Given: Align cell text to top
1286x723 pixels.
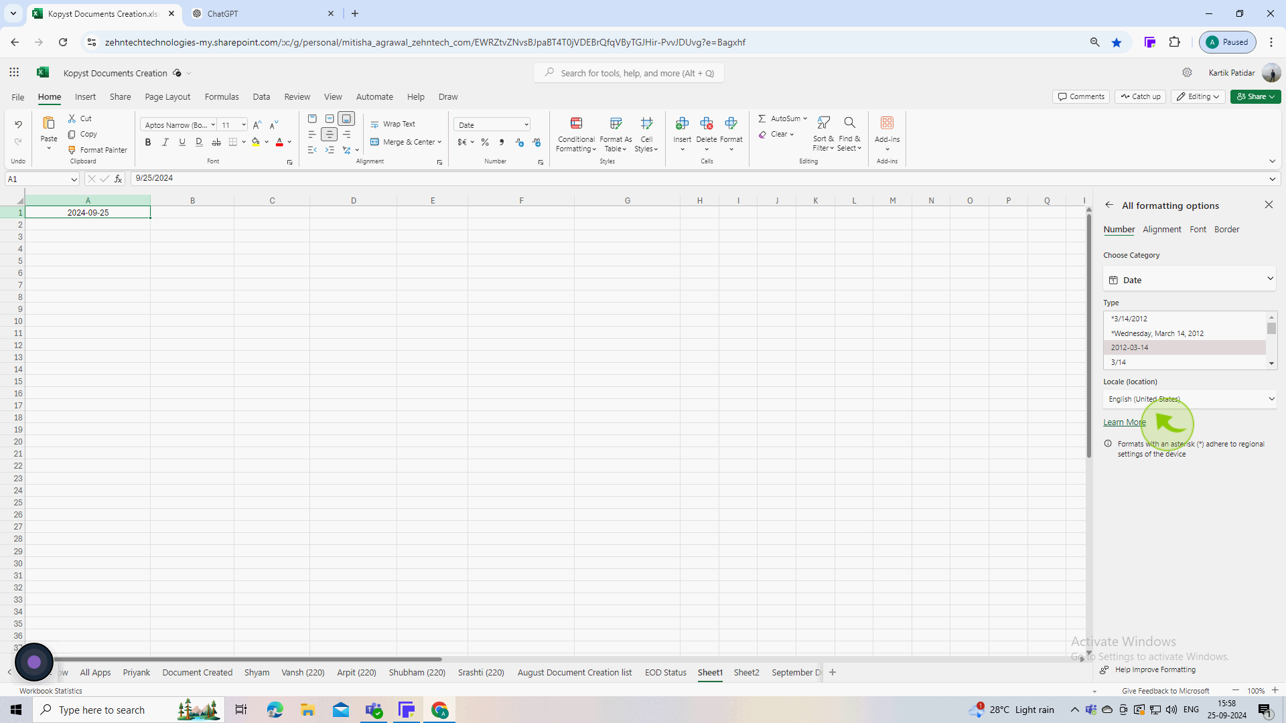Looking at the screenshot, I should click(312, 118).
